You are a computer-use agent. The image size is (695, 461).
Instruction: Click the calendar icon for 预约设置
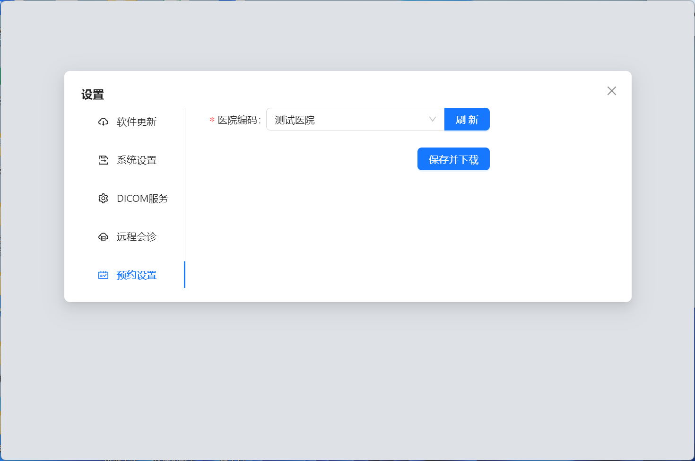[103, 275]
